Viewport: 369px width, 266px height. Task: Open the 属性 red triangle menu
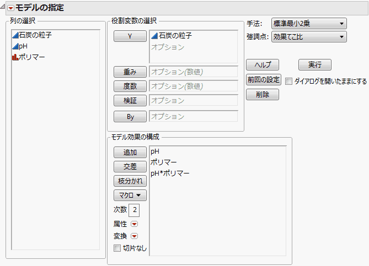pyautogui.click(x=135, y=224)
